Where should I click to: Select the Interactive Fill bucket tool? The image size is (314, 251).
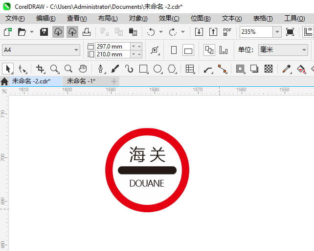pyautogui.click(x=301, y=69)
